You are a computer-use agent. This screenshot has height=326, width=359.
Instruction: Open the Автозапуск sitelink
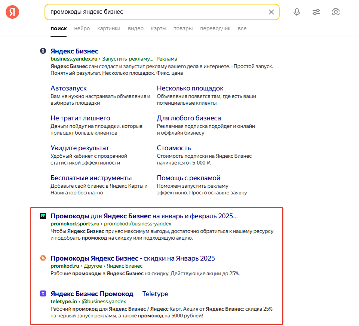[x=69, y=88]
